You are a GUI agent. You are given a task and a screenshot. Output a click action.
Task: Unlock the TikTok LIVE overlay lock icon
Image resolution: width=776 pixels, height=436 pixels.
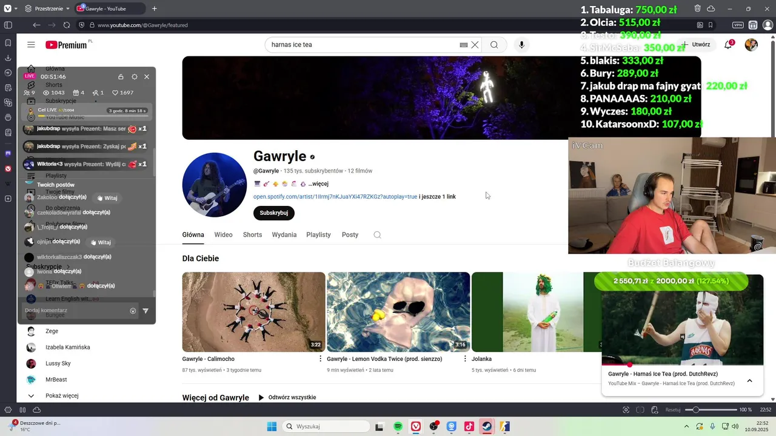(x=121, y=77)
